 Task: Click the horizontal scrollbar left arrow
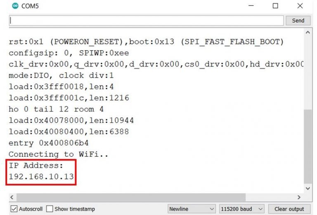pos(11,197)
